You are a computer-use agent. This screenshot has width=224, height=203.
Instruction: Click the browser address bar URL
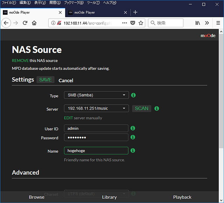click(x=87, y=23)
